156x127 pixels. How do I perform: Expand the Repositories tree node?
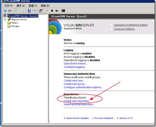[x=5, y=19]
